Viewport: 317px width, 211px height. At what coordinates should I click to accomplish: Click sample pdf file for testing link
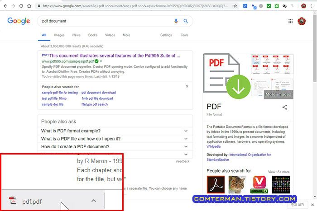pyautogui.click(x=60, y=93)
